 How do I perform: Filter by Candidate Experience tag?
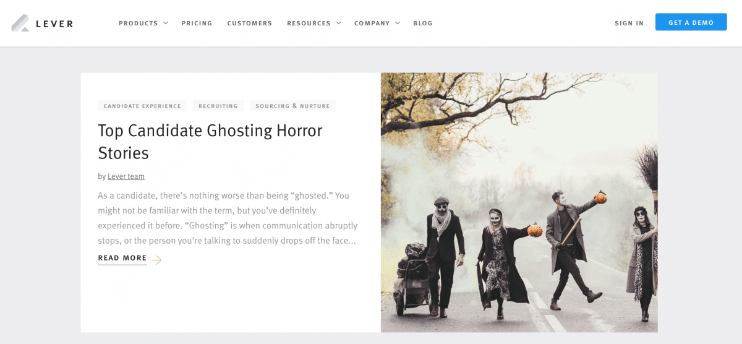click(142, 106)
